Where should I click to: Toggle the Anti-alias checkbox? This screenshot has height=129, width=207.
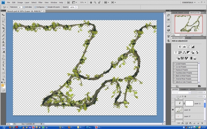pyautogui.click(x=24, y=7)
